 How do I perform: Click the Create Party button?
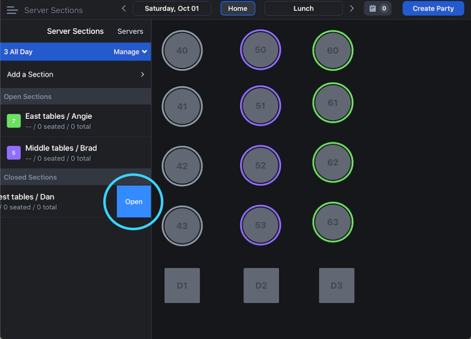pyautogui.click(x=433, y=8)
